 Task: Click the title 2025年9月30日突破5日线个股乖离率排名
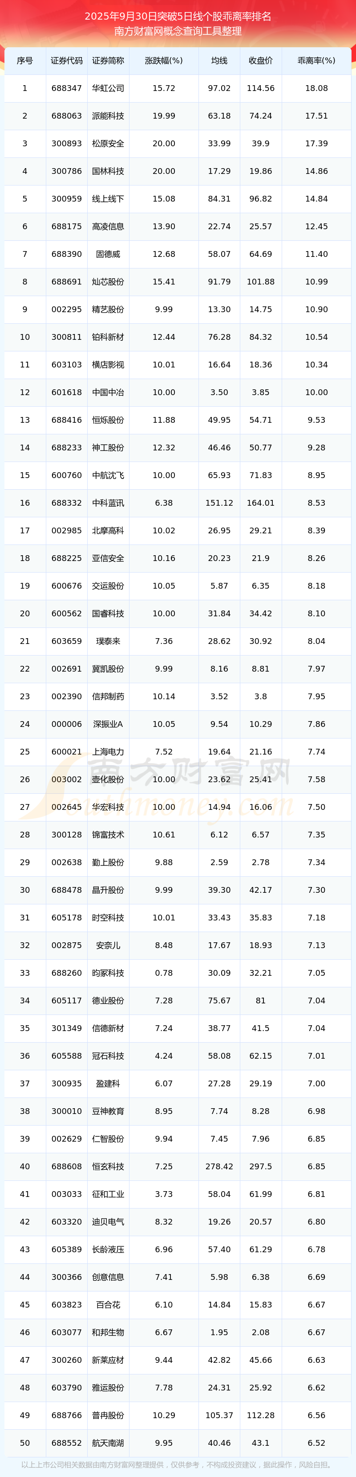[178, 16]
